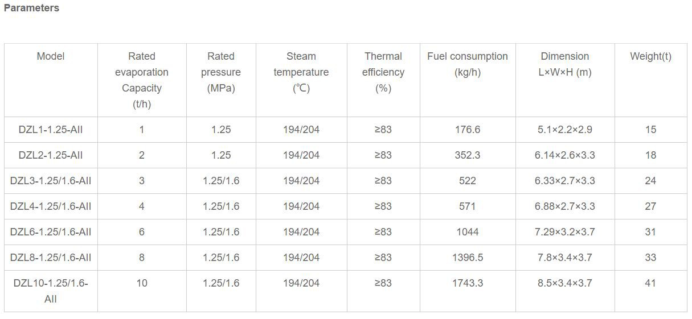Click the Rated evaporation Capacity header

(142, 80)
